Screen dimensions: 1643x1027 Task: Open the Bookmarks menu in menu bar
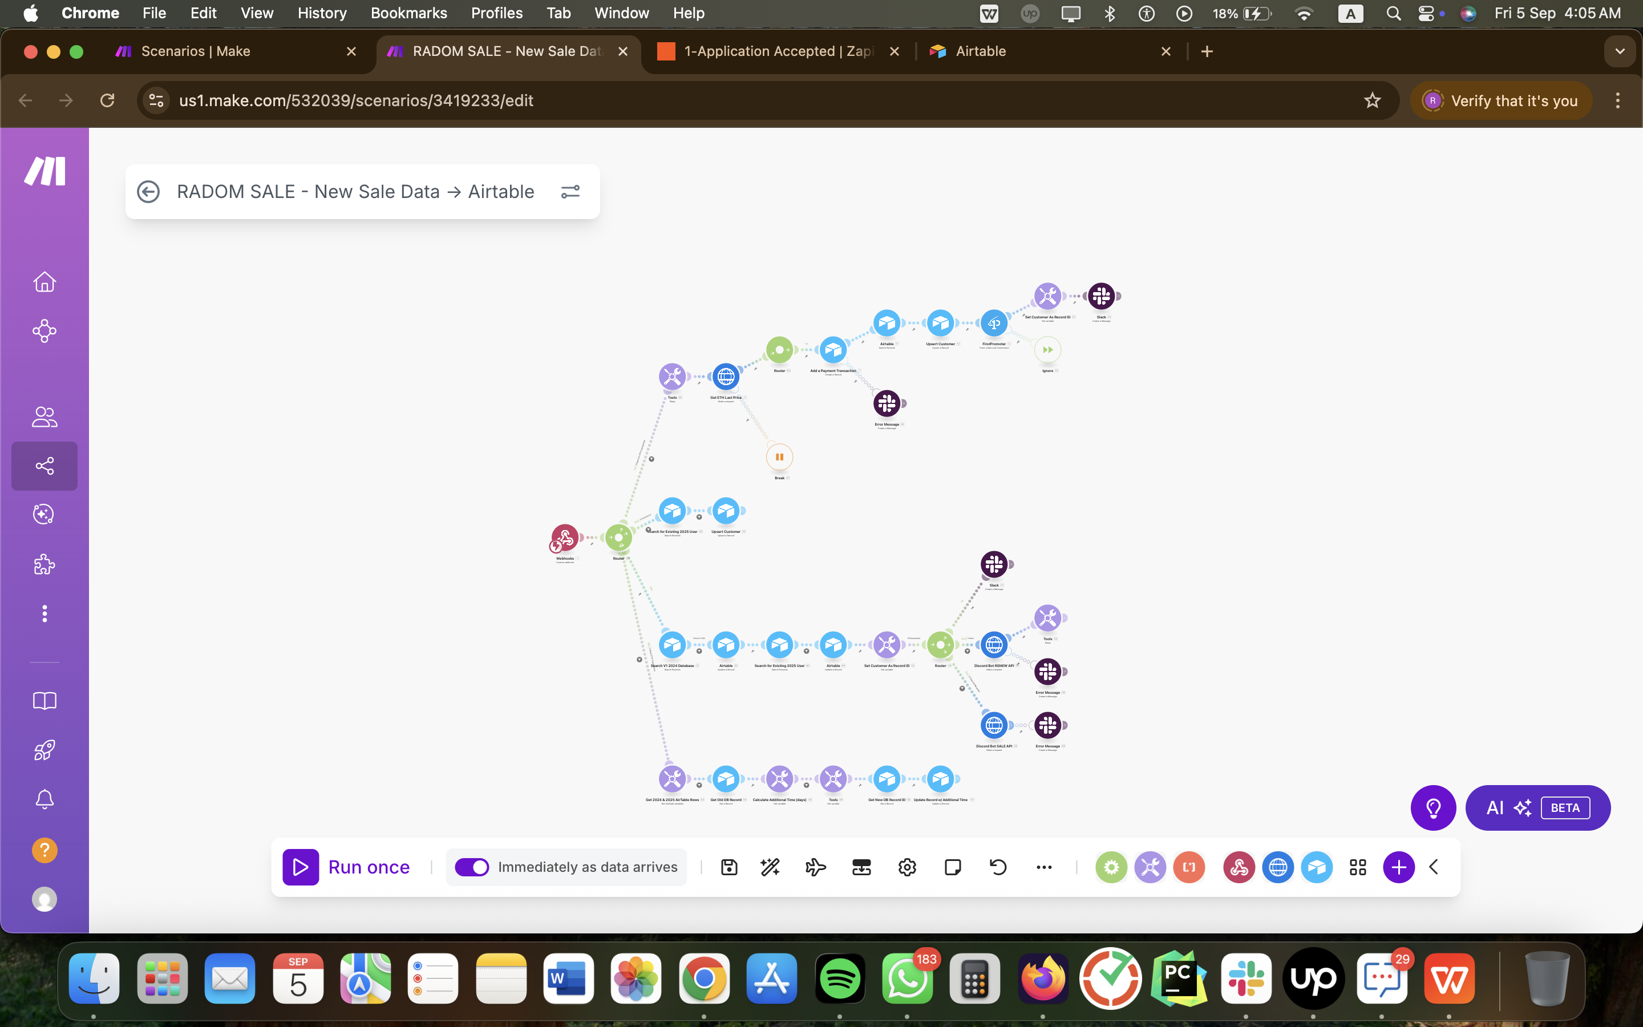click(408, 13)
